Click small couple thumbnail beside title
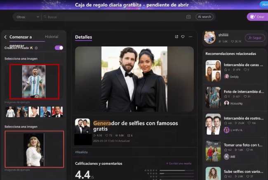Viewport: 268px width, 180px height. coord(82,126)
